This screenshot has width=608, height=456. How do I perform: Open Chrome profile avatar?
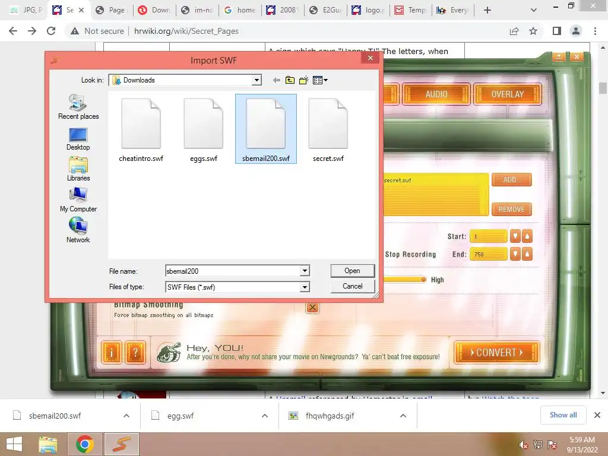(576, 31)
